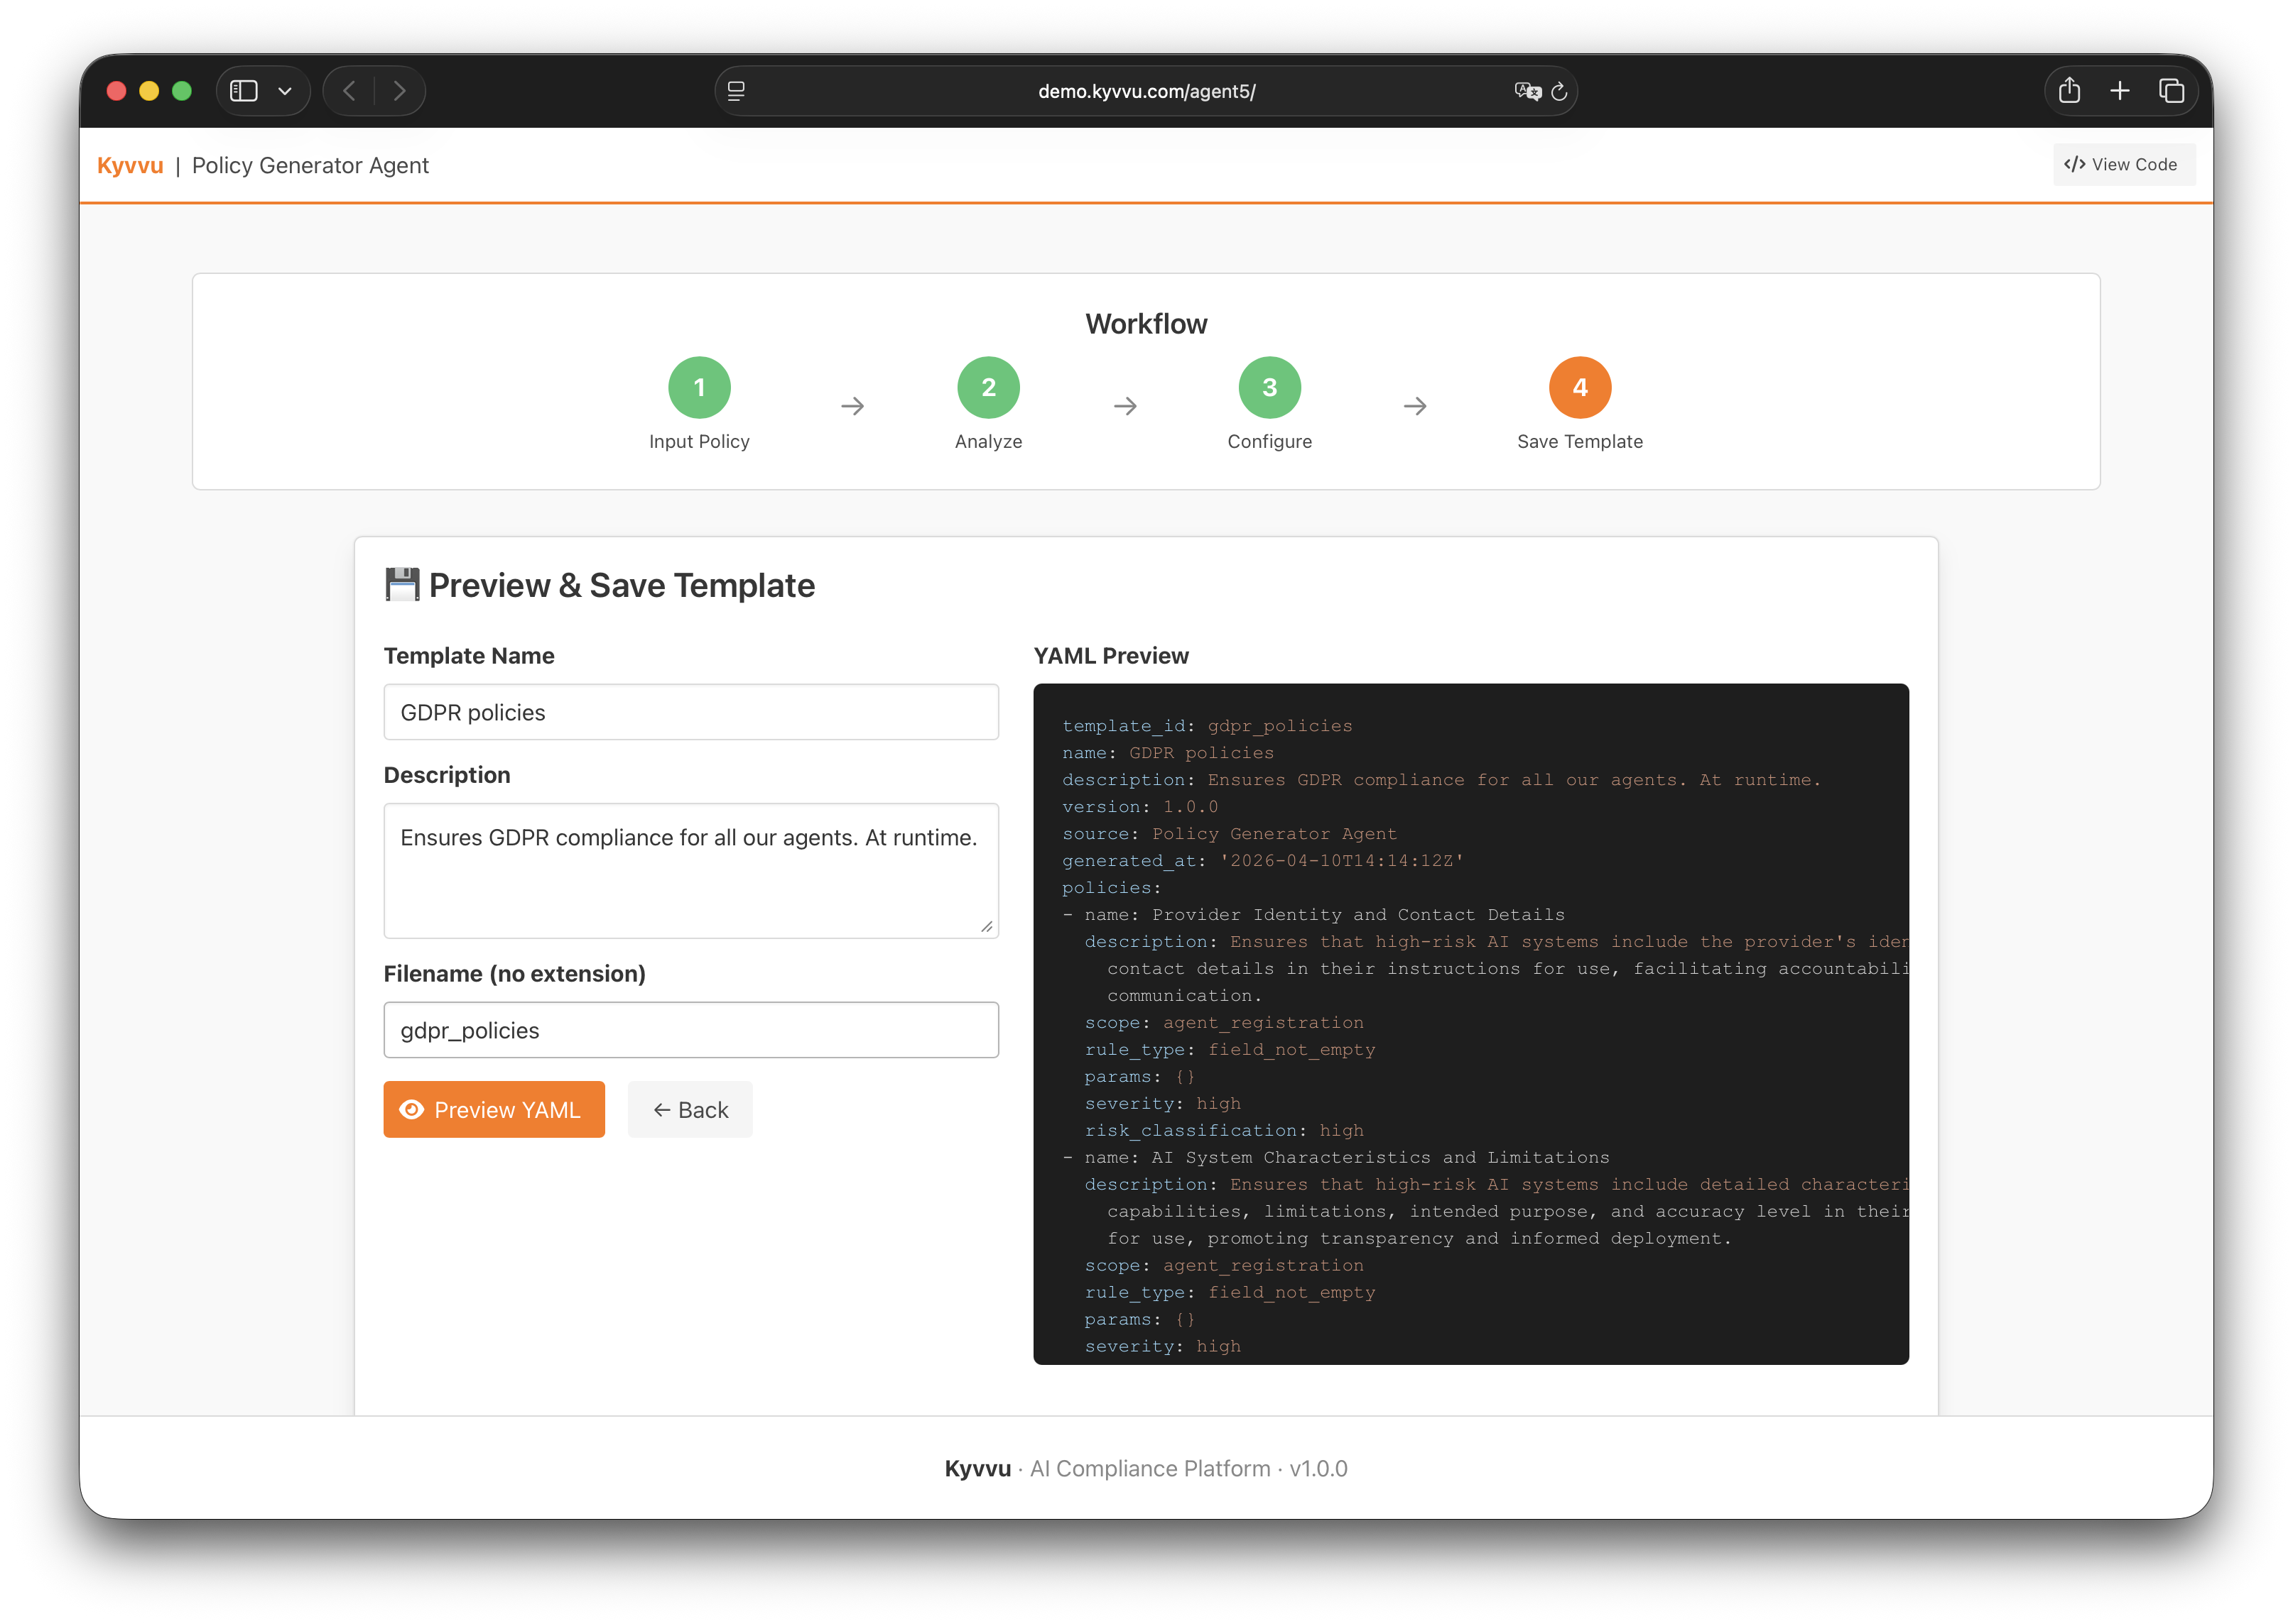
Task: Open View Code in top right
Action: point(2122,164)
